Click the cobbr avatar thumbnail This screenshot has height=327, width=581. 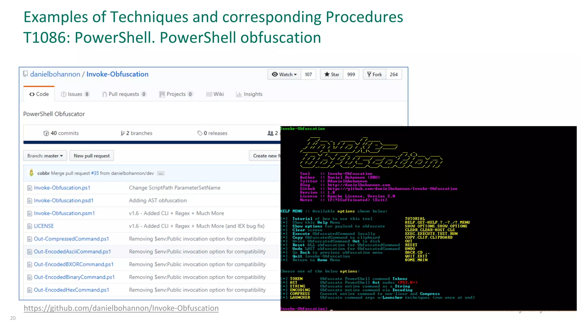(x=31, y=173)
